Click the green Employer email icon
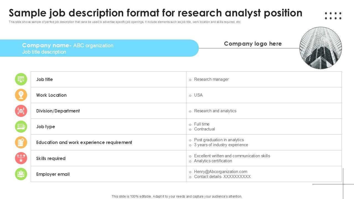 (21, 174)
